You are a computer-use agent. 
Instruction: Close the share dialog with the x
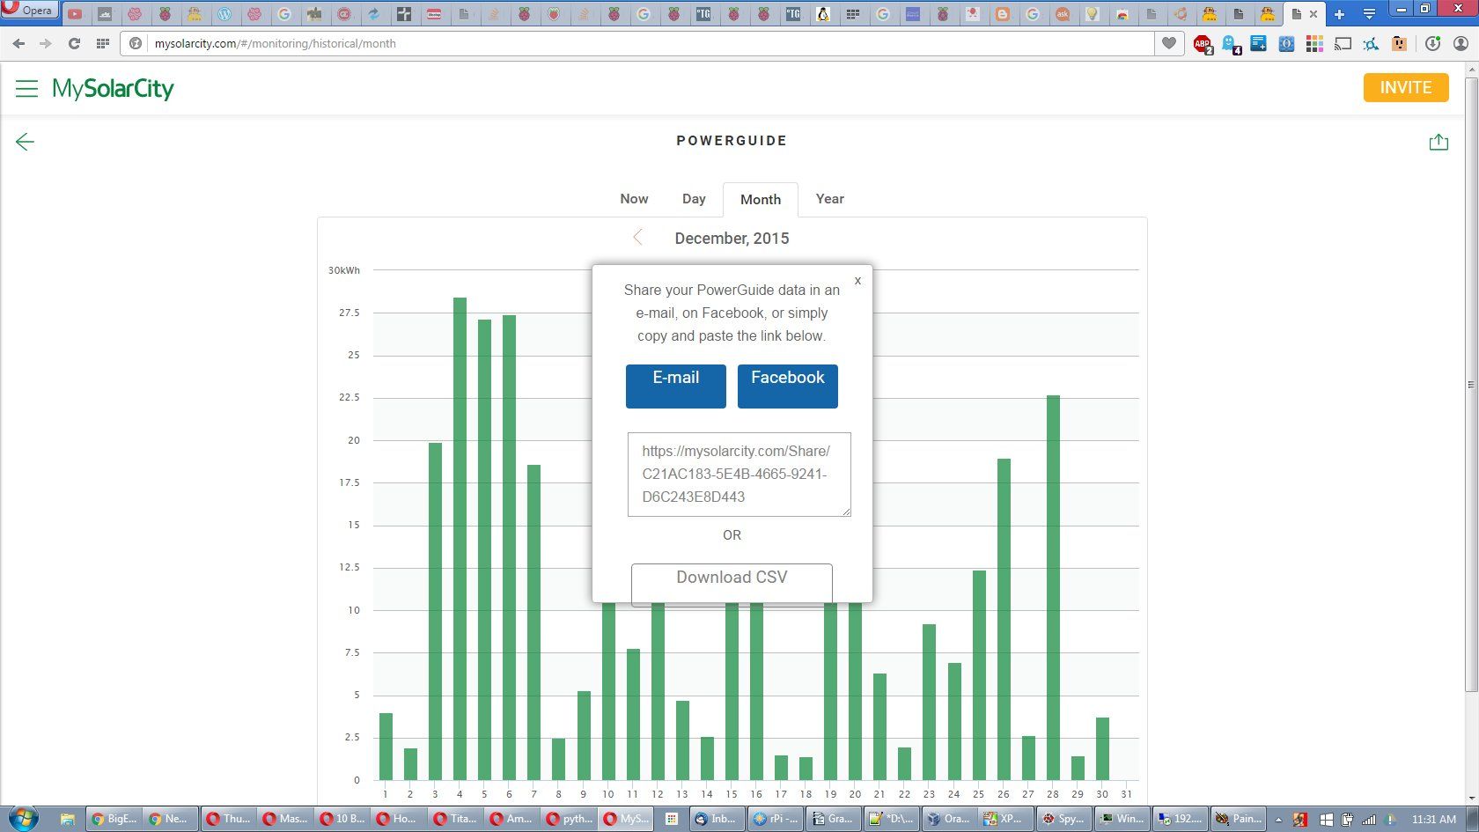tap(857, 280)
